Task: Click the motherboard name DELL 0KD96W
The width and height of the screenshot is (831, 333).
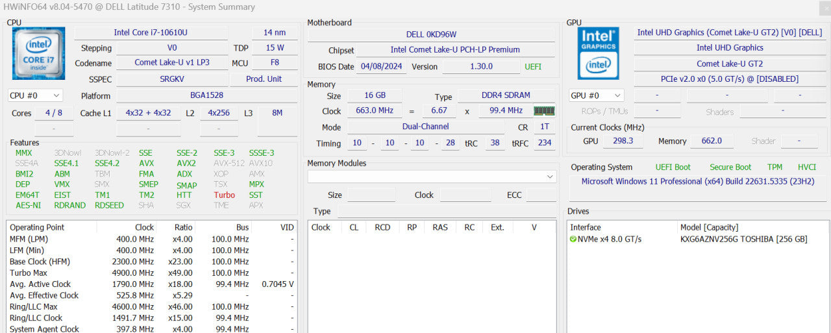Action: [432, 34]
